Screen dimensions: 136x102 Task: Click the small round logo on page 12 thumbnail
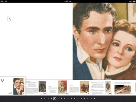point(10,93)
